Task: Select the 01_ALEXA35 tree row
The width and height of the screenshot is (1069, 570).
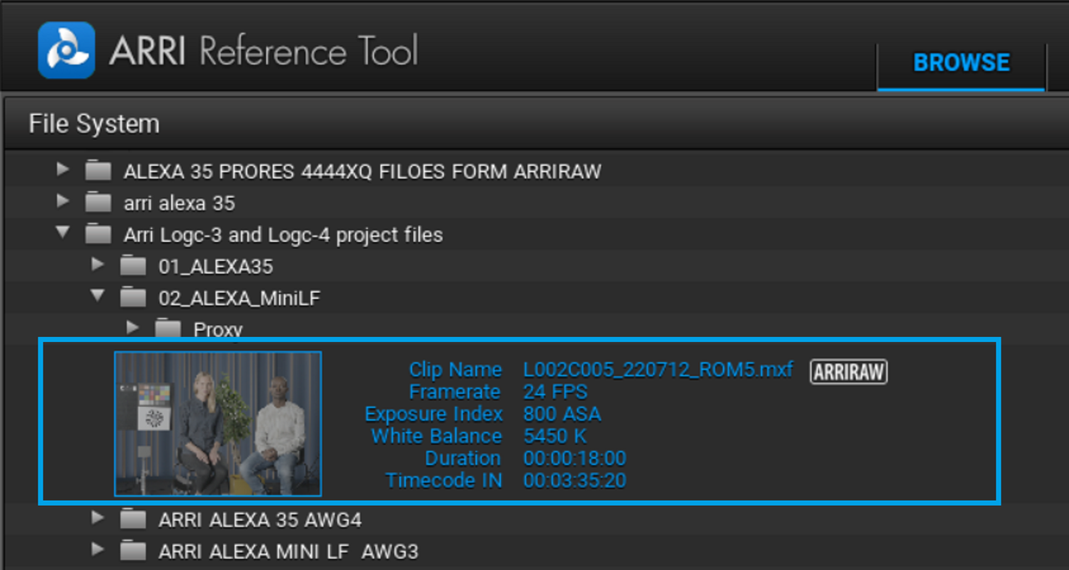Action: (534, 266)
